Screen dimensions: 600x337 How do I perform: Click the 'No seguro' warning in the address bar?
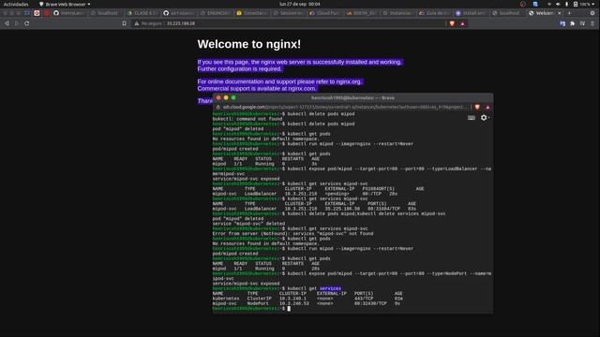pos(148,23)
